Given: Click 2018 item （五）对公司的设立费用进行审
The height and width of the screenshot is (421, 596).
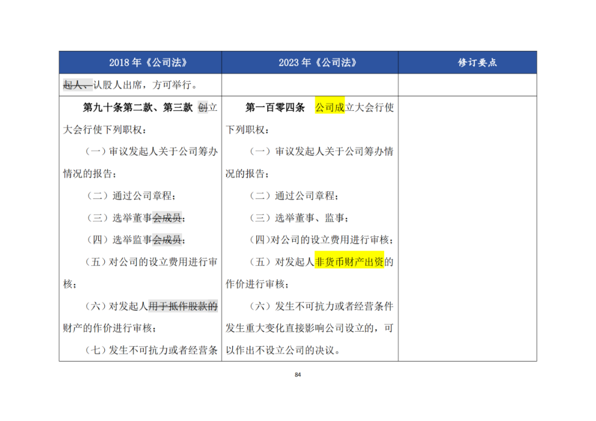Looking at the screenshot, I should [151, 262].
